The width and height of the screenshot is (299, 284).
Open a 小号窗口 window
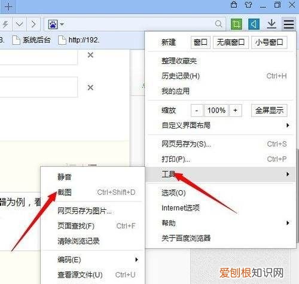(x=269, y=42)
